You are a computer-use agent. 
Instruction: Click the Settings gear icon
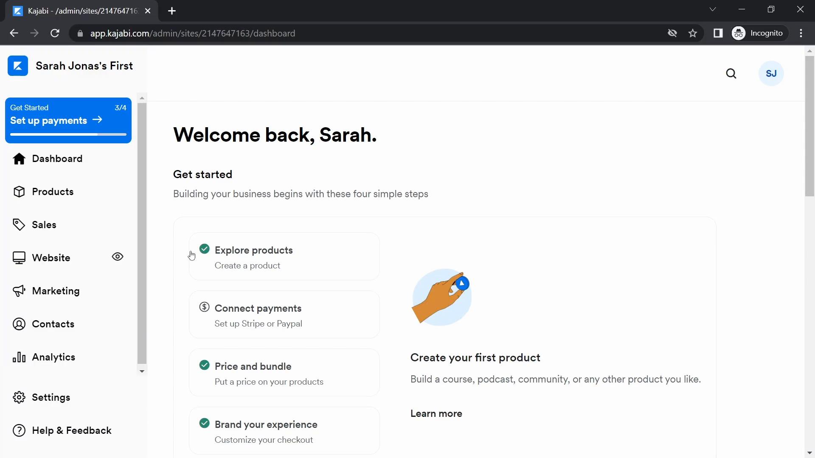click(x=19, y=397)
